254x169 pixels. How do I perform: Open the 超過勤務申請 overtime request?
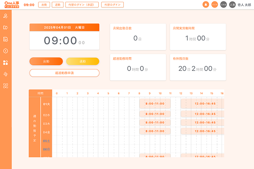[64, 73]
